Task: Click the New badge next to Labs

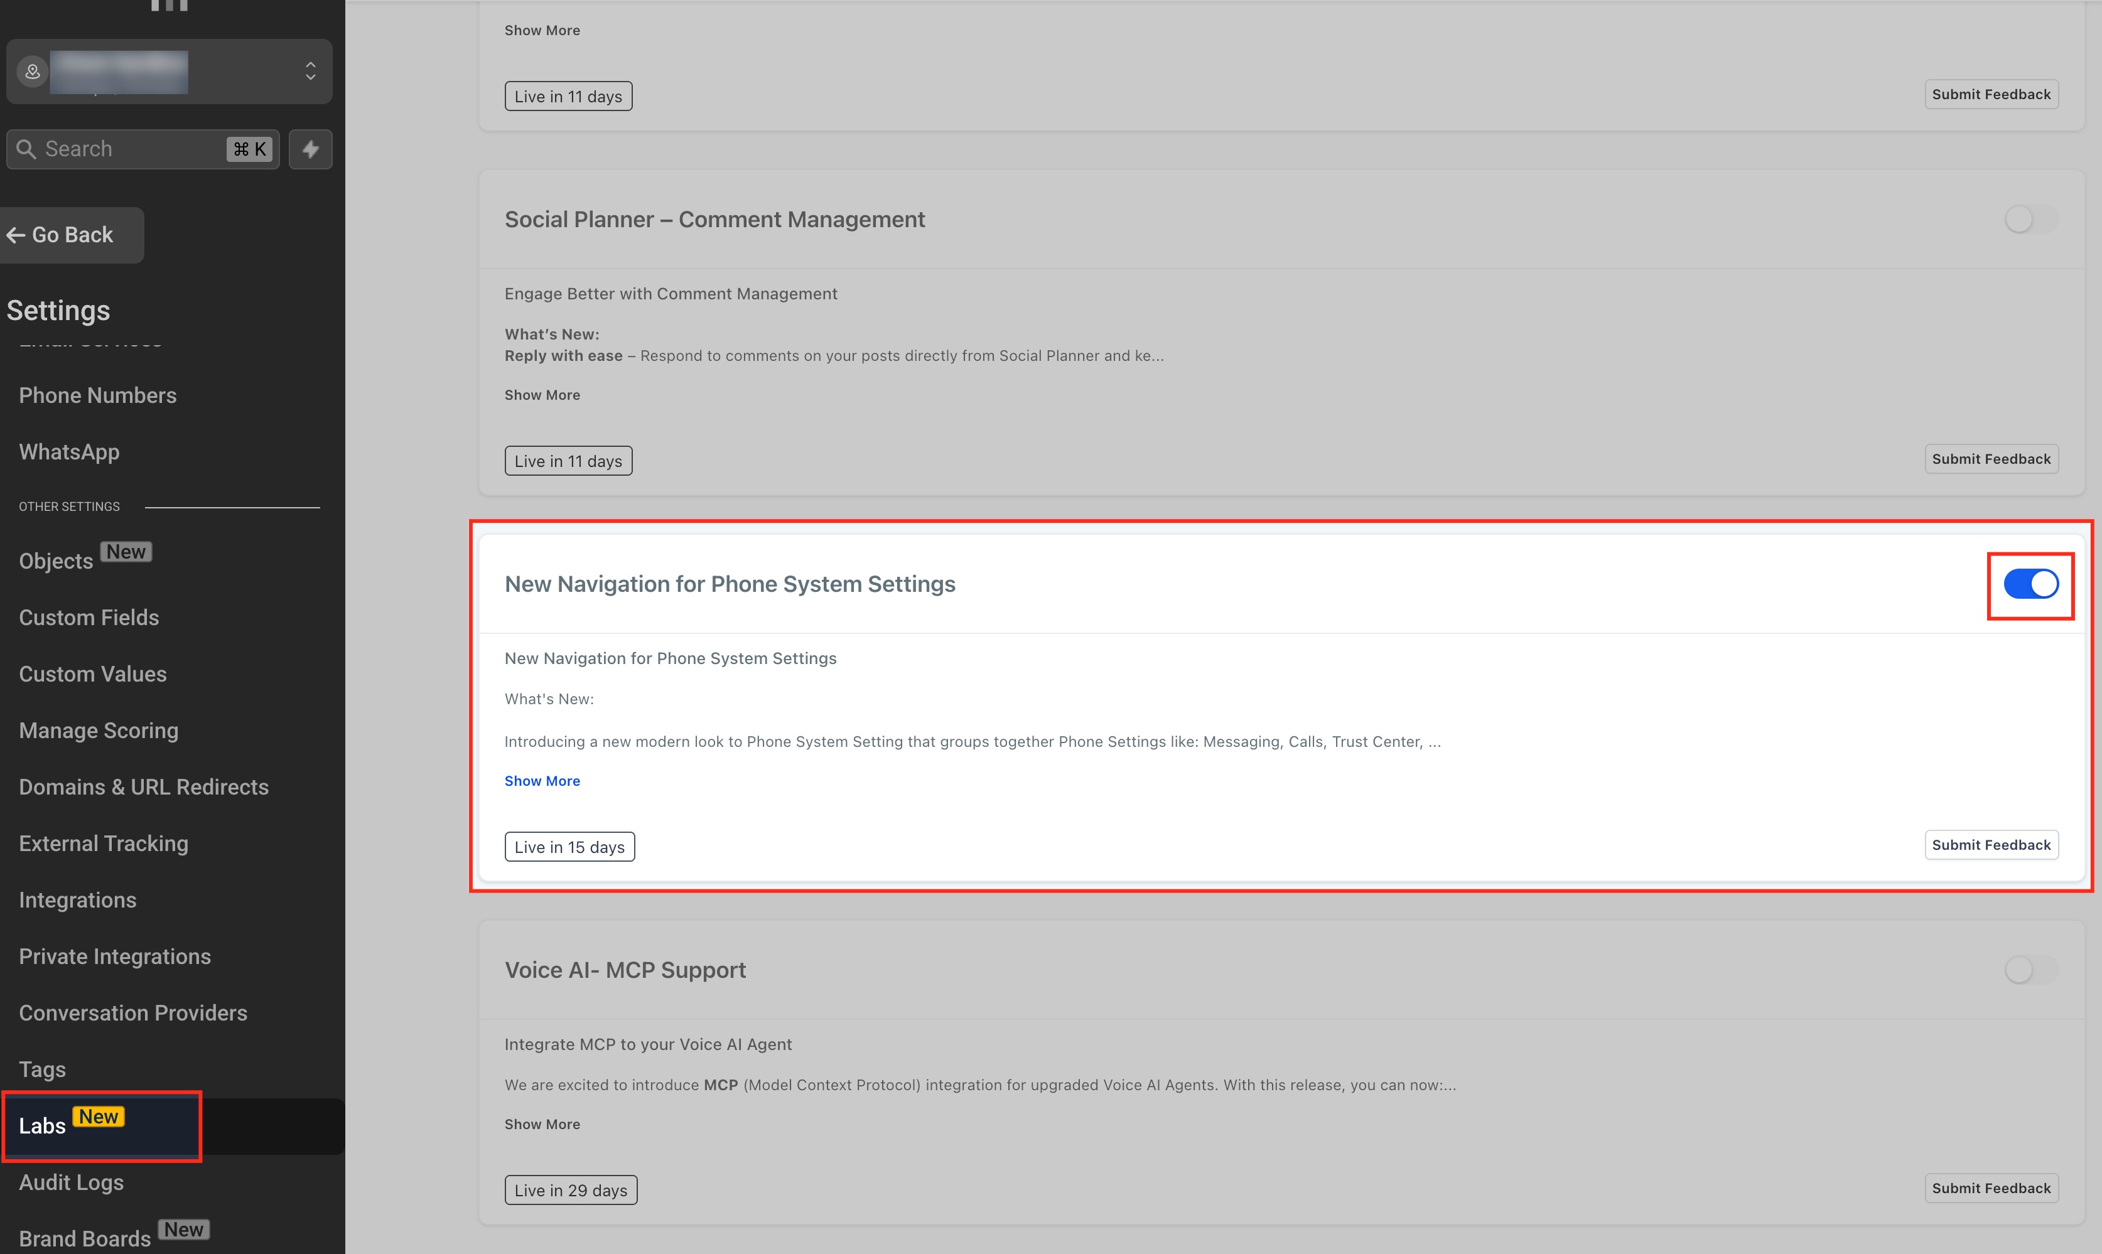Action: coord(99,1117)
